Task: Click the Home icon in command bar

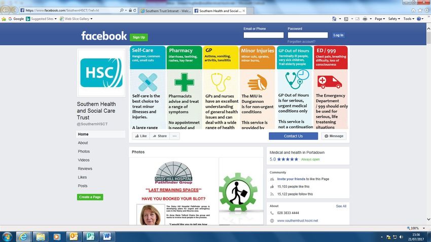Action: click(334, 19)
